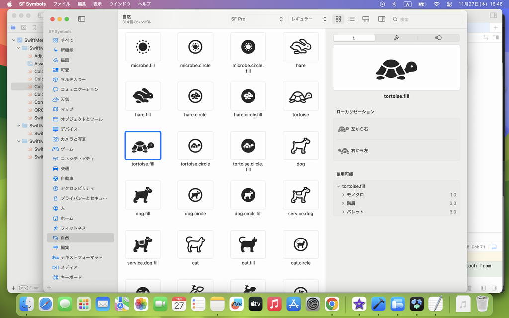The height and width of the screenshot is (318, 509).
Task: Select the 天気 category in sidebar
Action: click(65, 99)
